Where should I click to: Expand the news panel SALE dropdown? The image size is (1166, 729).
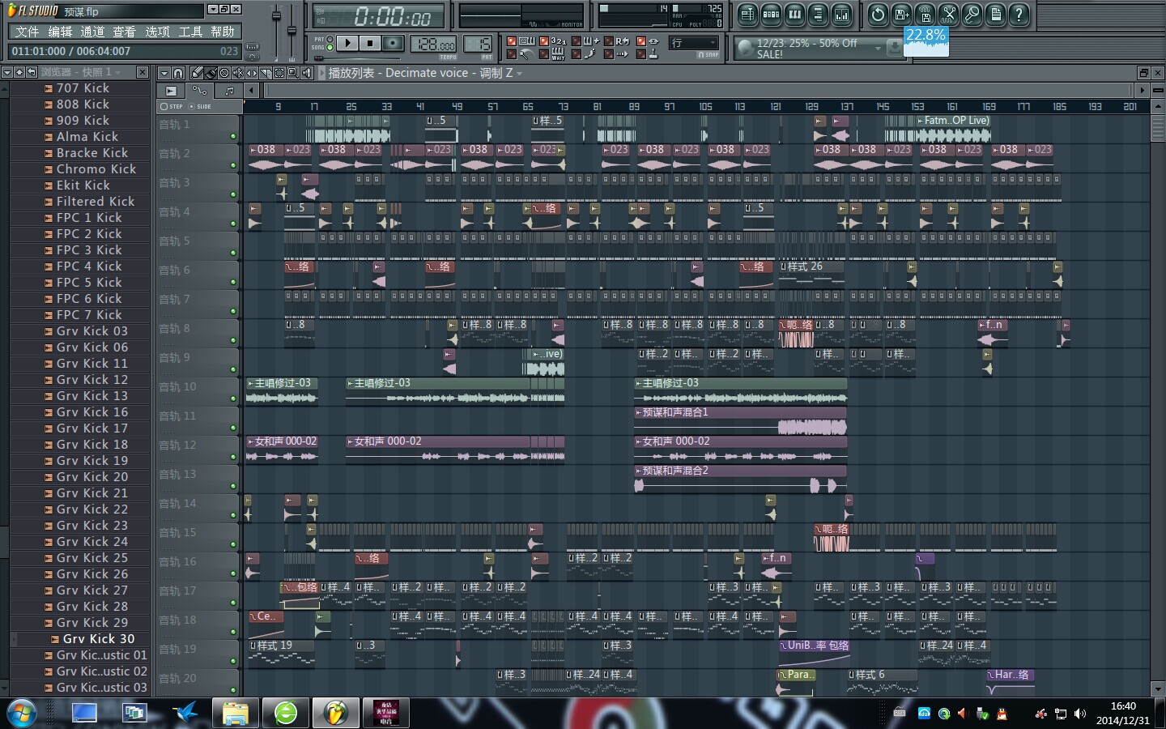pos(877,49)
